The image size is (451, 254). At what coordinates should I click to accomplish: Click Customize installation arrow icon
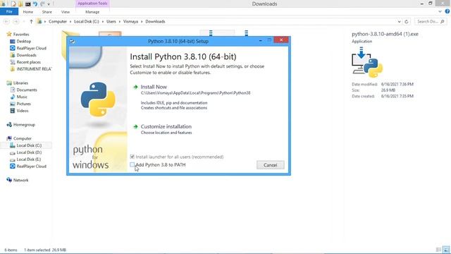[x=135, y=127]
